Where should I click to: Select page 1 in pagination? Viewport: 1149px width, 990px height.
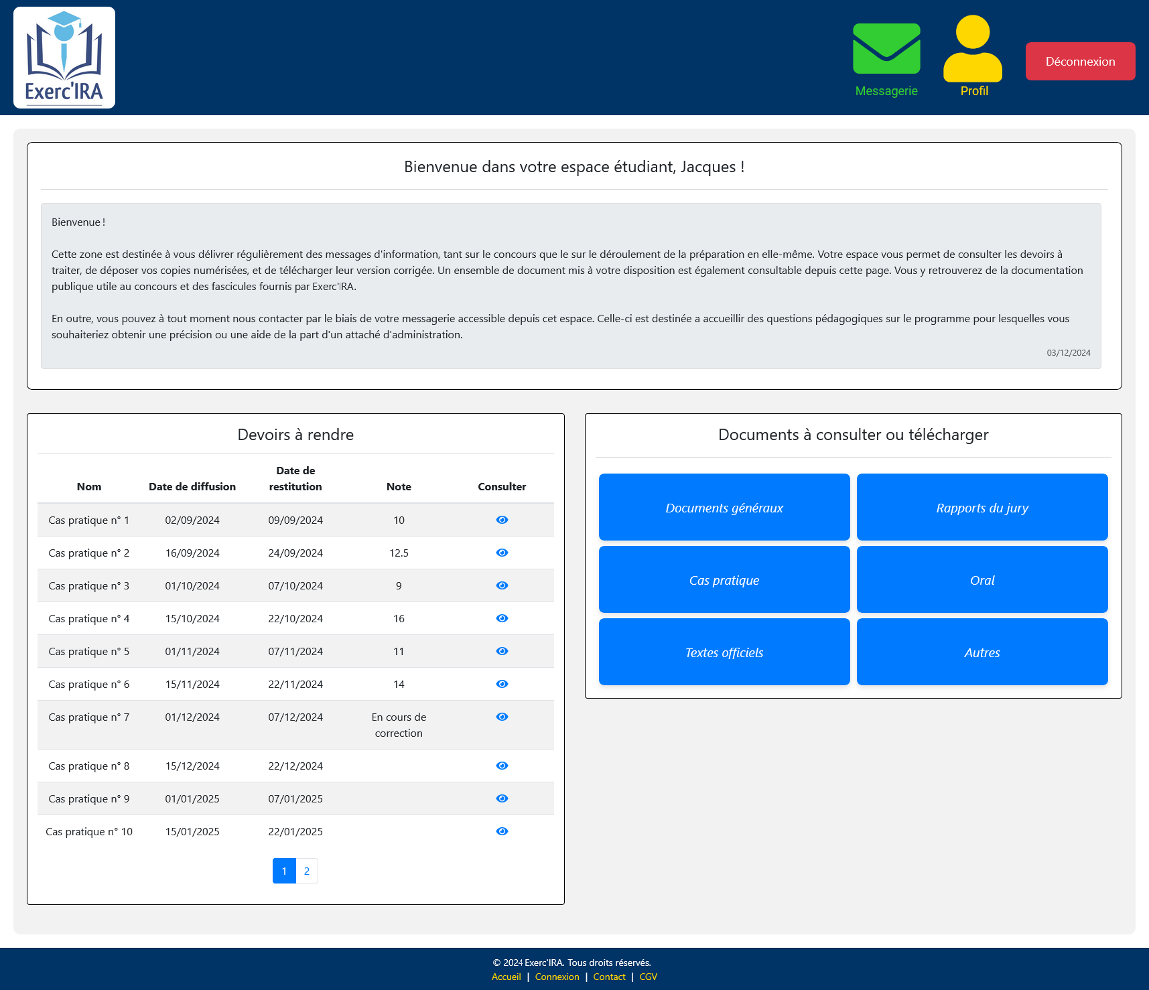[x=284, y=871]
